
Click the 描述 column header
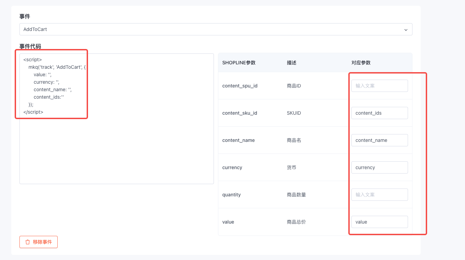tap(292, 63)
